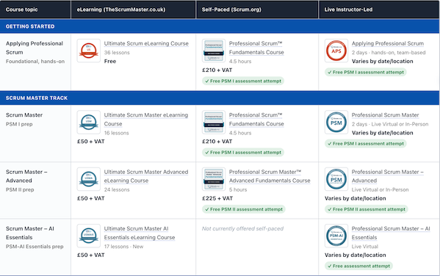Open Professional Scrum Master Advanced Fundamentals Course link

(x=270, y=176)
